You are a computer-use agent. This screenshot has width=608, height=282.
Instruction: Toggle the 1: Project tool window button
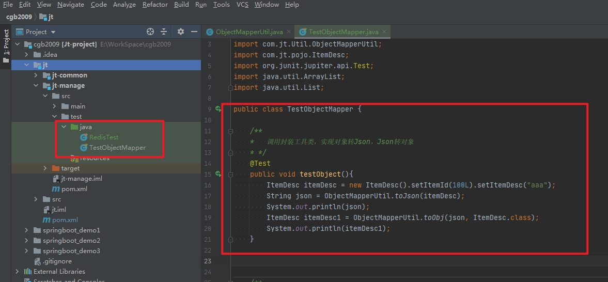click(6, 46)
